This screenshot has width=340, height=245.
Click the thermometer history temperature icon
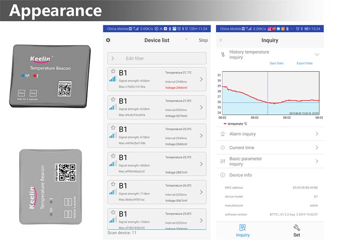click(x=222, y=55)
